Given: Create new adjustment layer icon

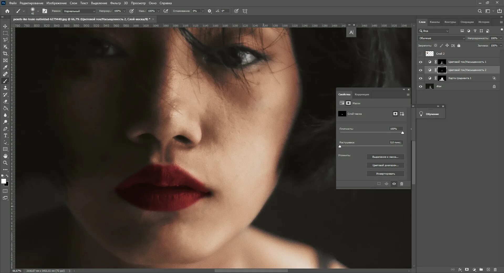Looking at the screenshot, I should tap(474, 270).
